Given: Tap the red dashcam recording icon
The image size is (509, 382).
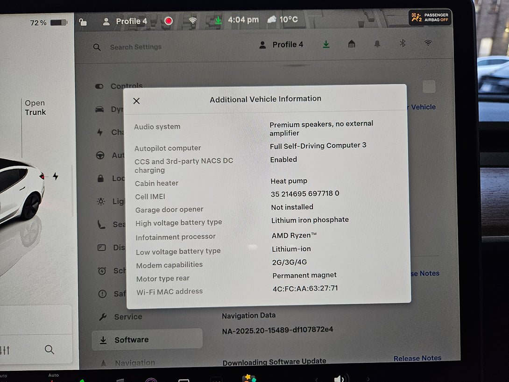Looking at the screenshot, I should coord(169,21).
